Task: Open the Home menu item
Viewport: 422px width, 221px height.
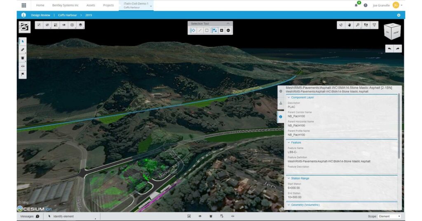Action: click(x=40, y=5)
